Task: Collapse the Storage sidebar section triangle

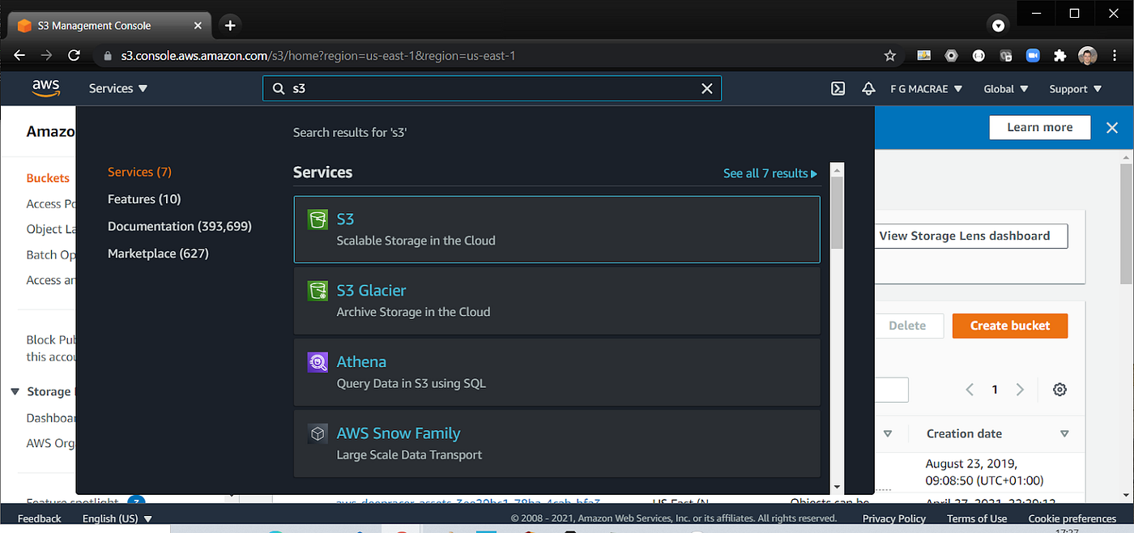Action: point(15,391)
